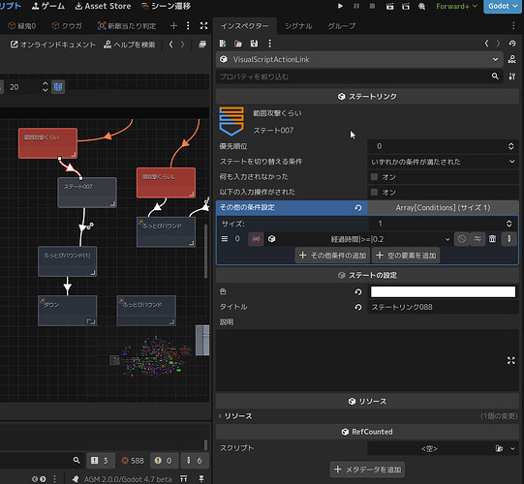
Task: Open the white 色 color picker swatch
Action: click(x=443, y=291)
